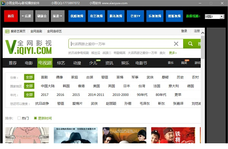Search suggestion 熊出没

[x=96, y=53]
